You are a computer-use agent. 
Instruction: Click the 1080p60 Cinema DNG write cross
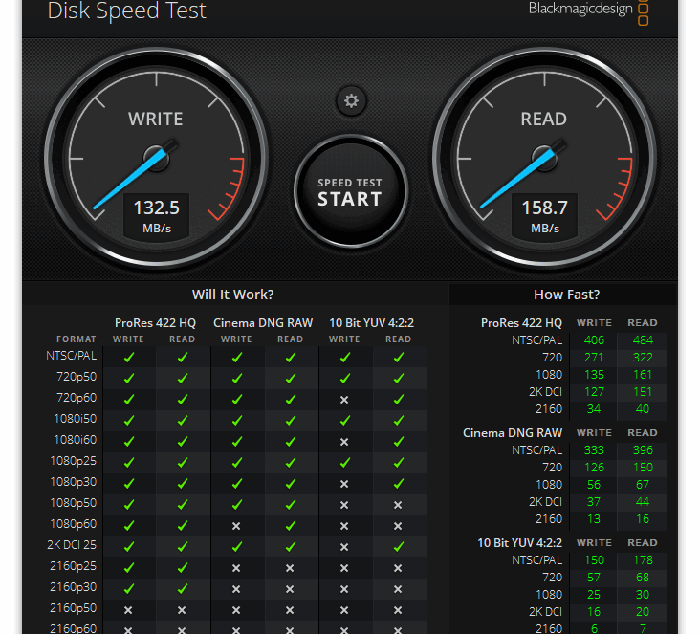236,526
